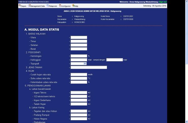Screen dimensions: 188x123
Task: Click the Suhu udara rata-rata field
Action: [x=79, y=78]
